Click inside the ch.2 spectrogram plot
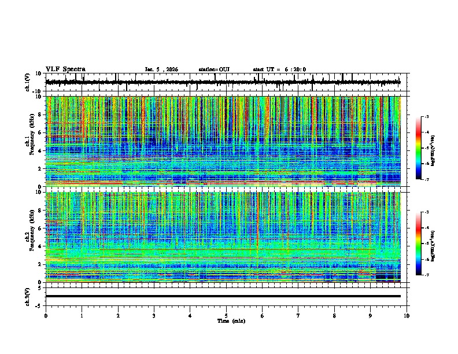 point(223,237)
